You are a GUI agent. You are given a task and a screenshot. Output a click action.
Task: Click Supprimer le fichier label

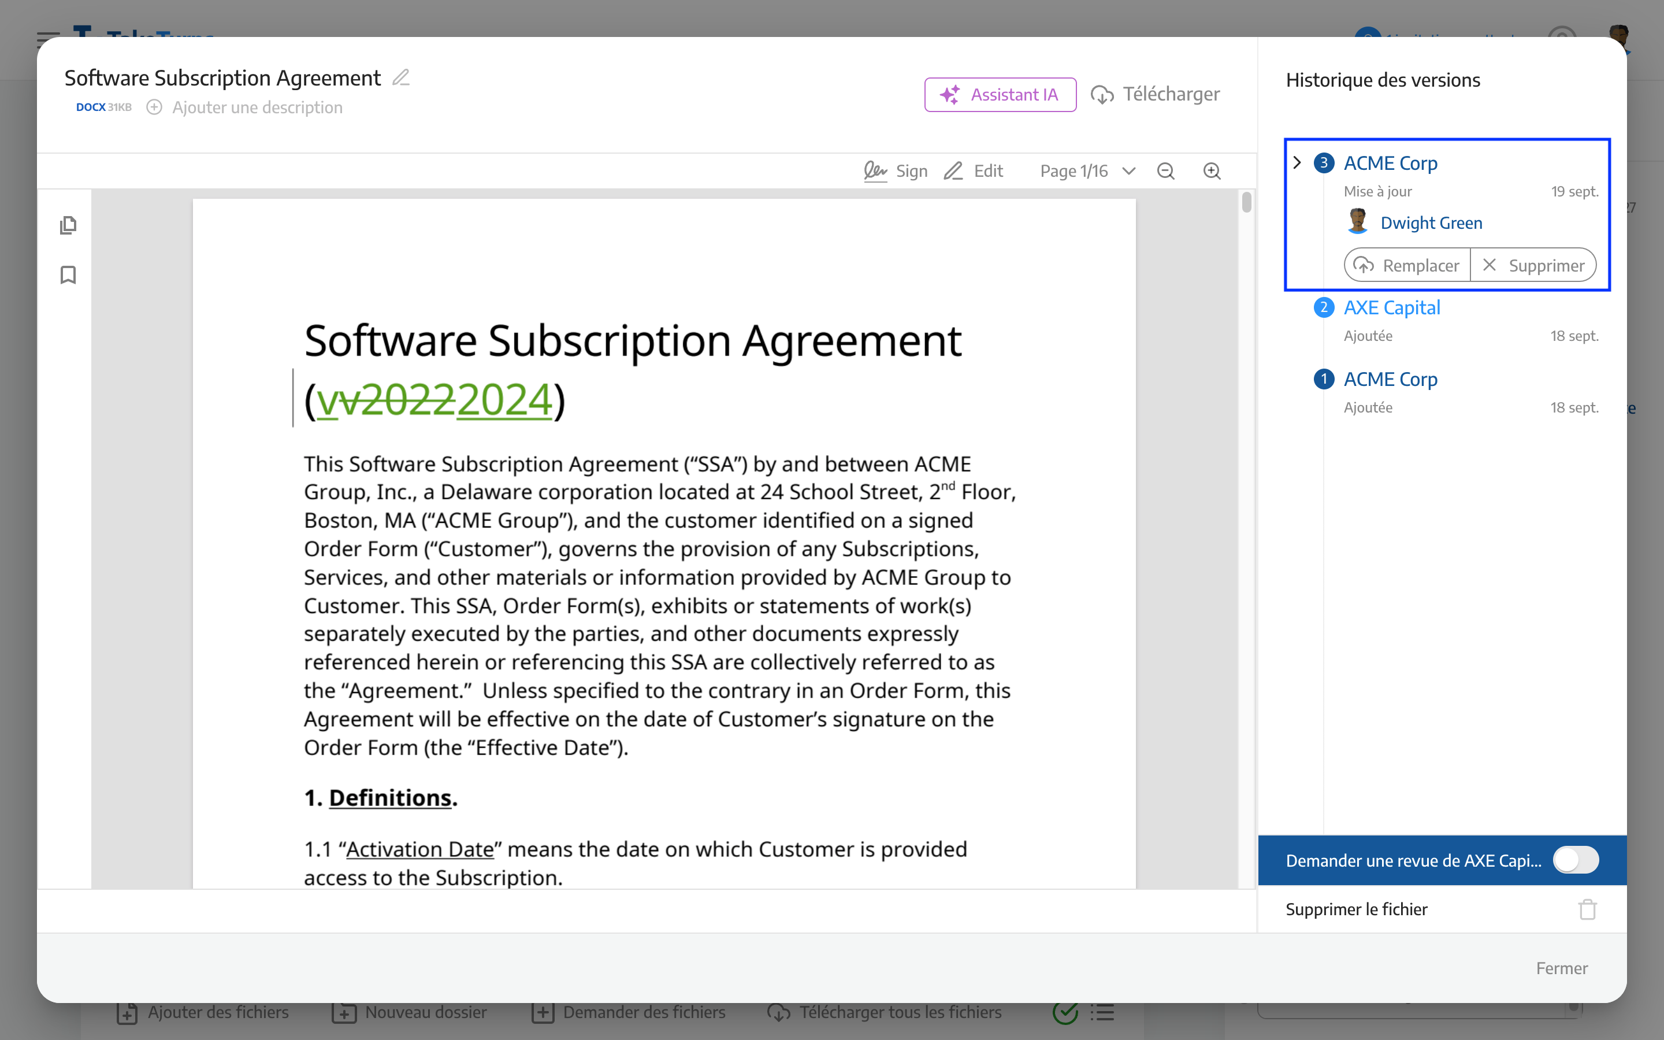pos(1356,909)
